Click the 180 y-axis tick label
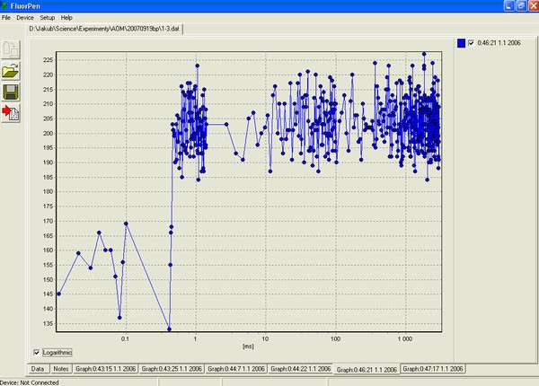 [x=48, y=191]
